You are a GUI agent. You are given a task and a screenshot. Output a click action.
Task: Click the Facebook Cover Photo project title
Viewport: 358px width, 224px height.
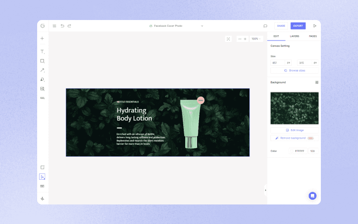168,26
